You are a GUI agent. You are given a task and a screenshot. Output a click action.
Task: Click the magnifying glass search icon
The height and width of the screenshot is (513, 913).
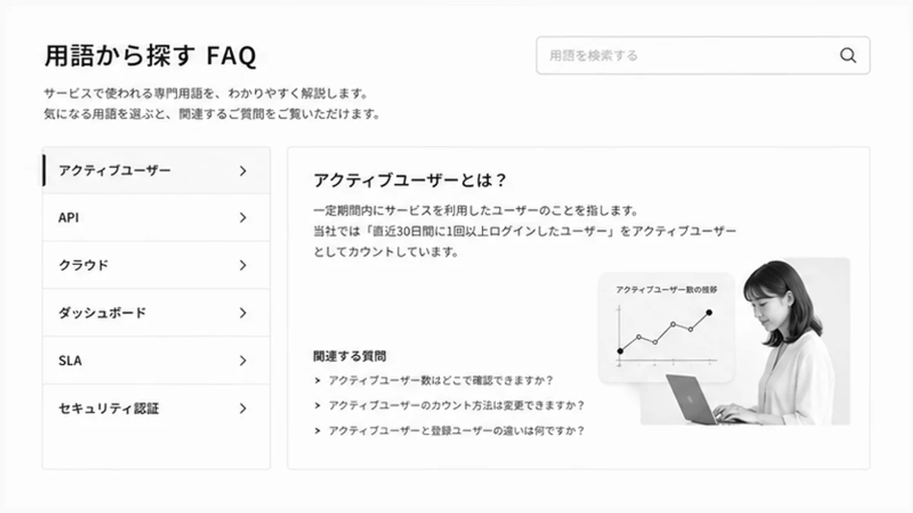click(848, 55)
